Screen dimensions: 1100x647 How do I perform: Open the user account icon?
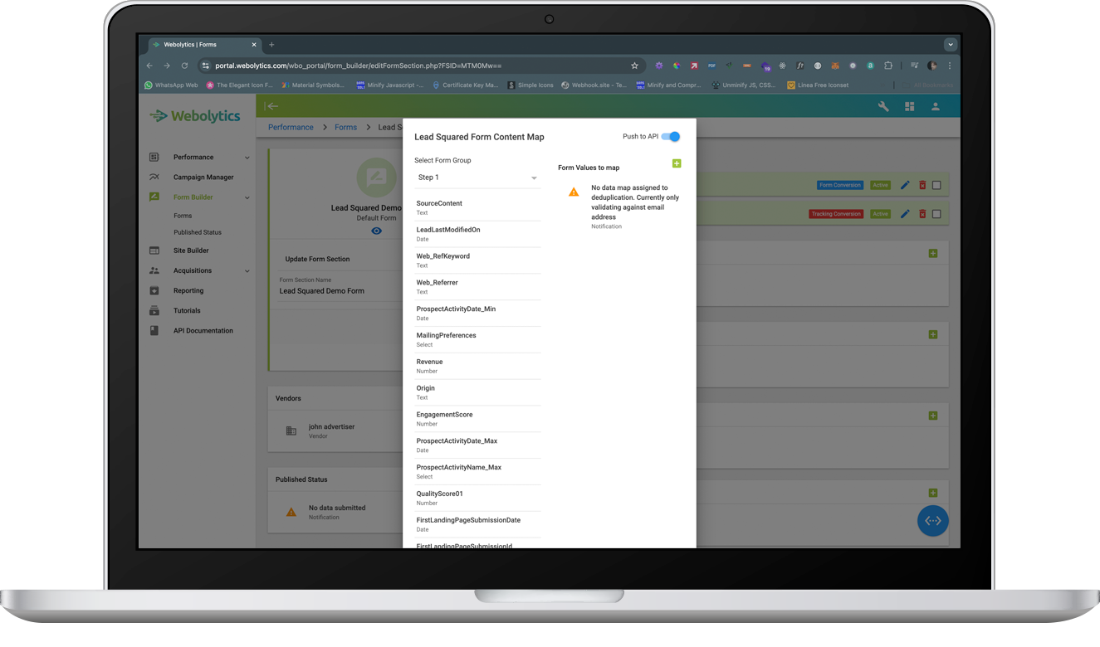[936, 106]
